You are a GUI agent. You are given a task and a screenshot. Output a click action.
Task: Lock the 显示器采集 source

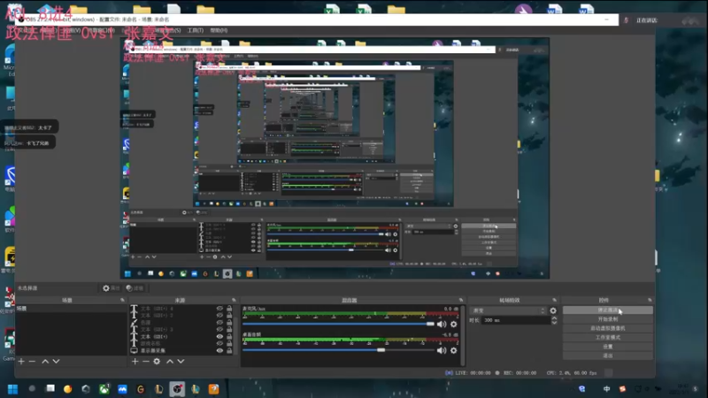click(x=229, y=350)
